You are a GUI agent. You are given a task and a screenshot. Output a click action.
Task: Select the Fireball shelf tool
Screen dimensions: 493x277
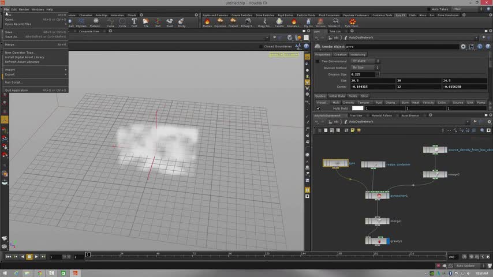233,23
